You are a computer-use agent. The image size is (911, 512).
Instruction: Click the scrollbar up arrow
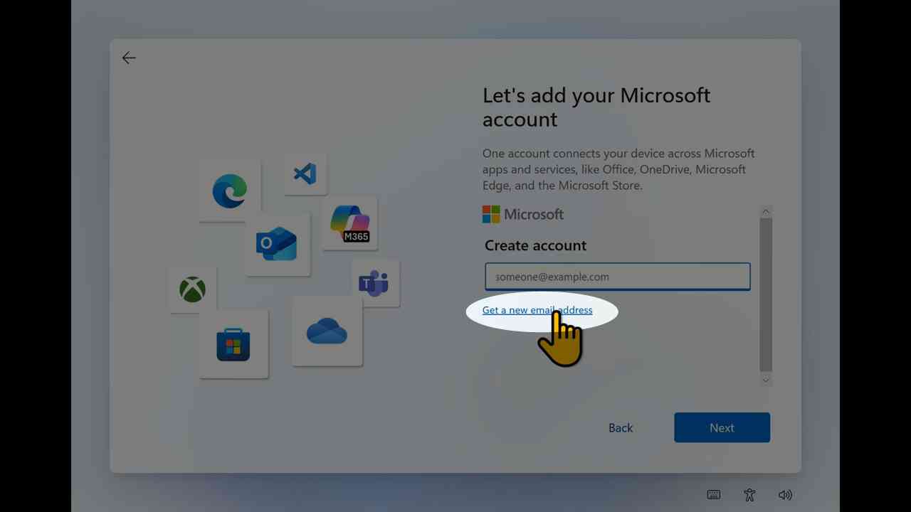tap(766, 211)
